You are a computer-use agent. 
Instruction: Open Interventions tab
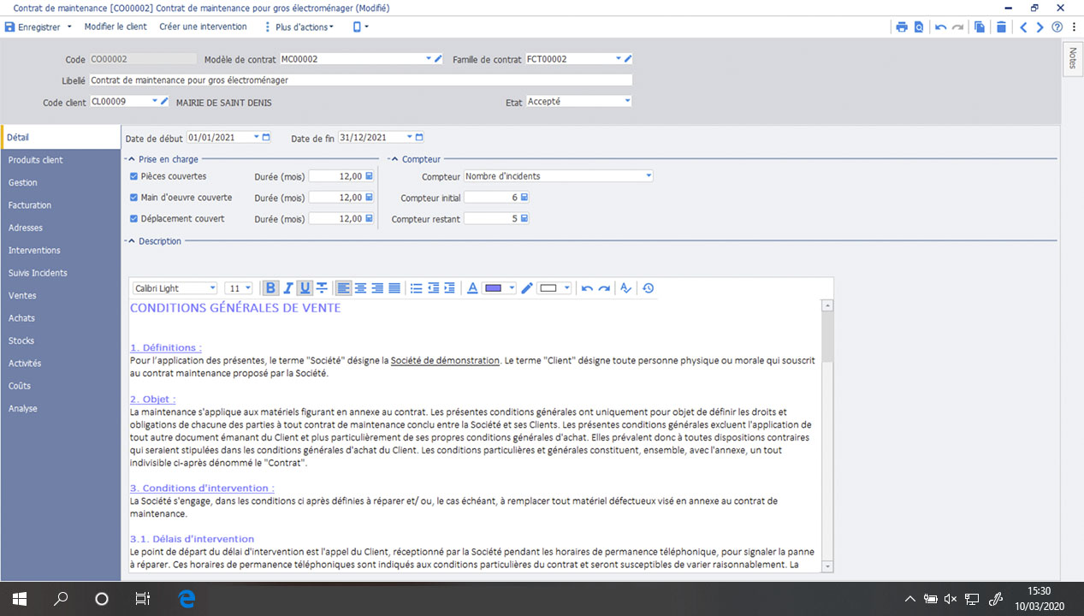click(x=60, y=251)
